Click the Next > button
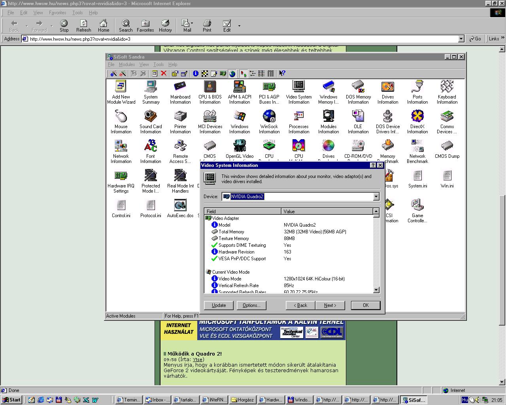Viewport: 506px width, 405px height. 330,305
